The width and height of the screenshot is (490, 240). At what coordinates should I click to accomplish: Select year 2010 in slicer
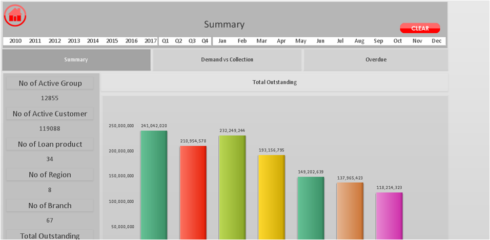15,41
